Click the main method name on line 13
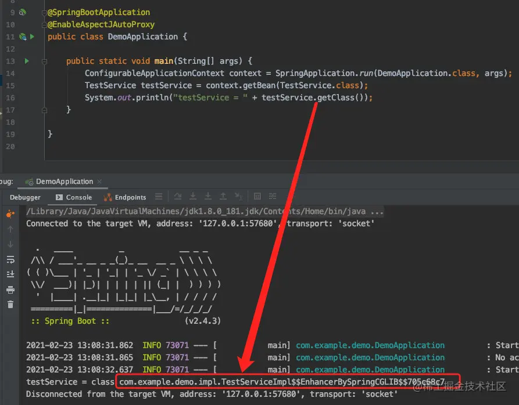The width and height of the screenshot is (519, 405). tap(163, 61)
